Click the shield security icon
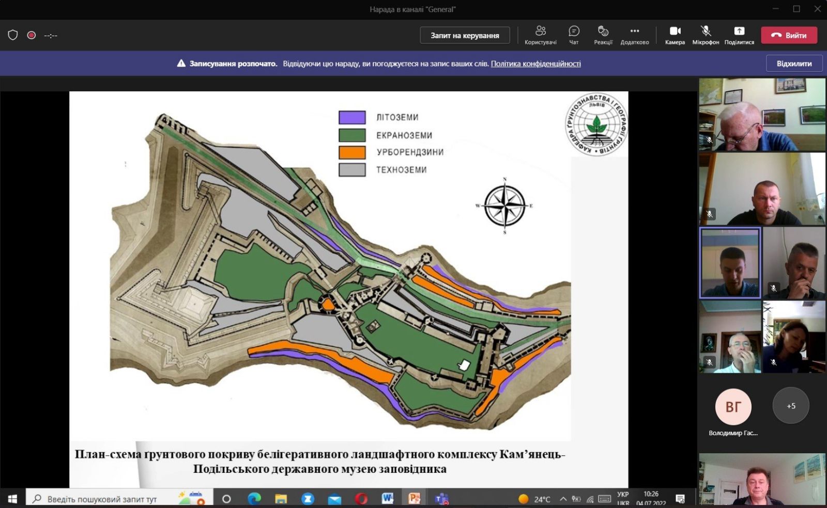 13,35
